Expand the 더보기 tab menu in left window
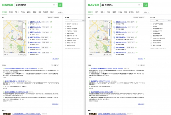This screenshot has height=115, width=171. [52, 12]
